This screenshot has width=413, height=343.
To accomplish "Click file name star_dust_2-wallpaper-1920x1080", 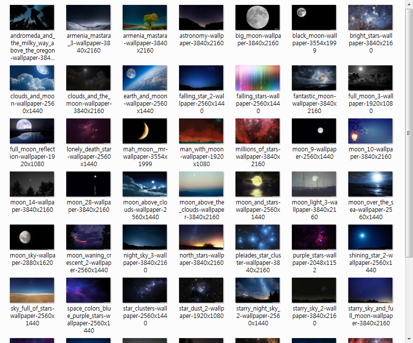I will point(202,312).
